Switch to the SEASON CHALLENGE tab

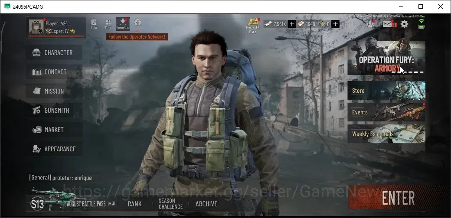[x=170, y=204]
